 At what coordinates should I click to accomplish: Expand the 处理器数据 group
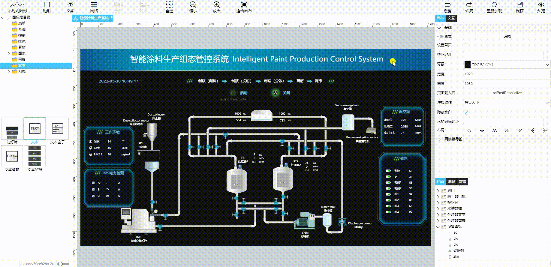point(438,220)
